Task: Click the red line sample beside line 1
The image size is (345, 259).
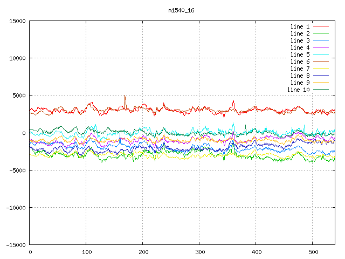Action: [x=321, y=26]
